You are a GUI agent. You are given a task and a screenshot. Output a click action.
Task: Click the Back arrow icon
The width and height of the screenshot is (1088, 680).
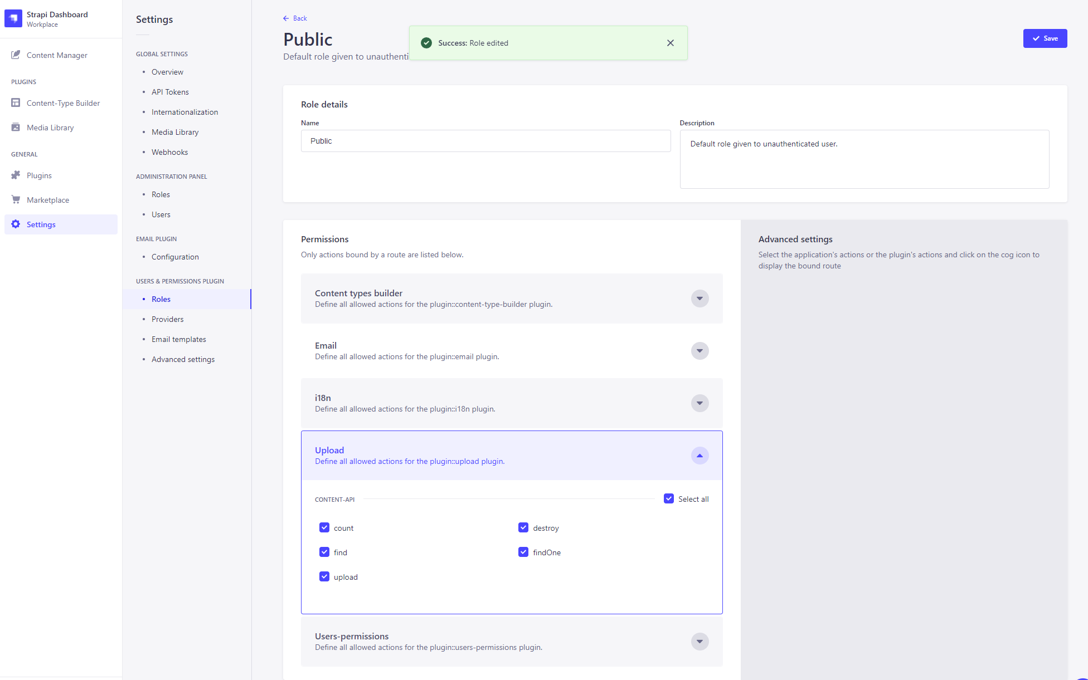286,18
